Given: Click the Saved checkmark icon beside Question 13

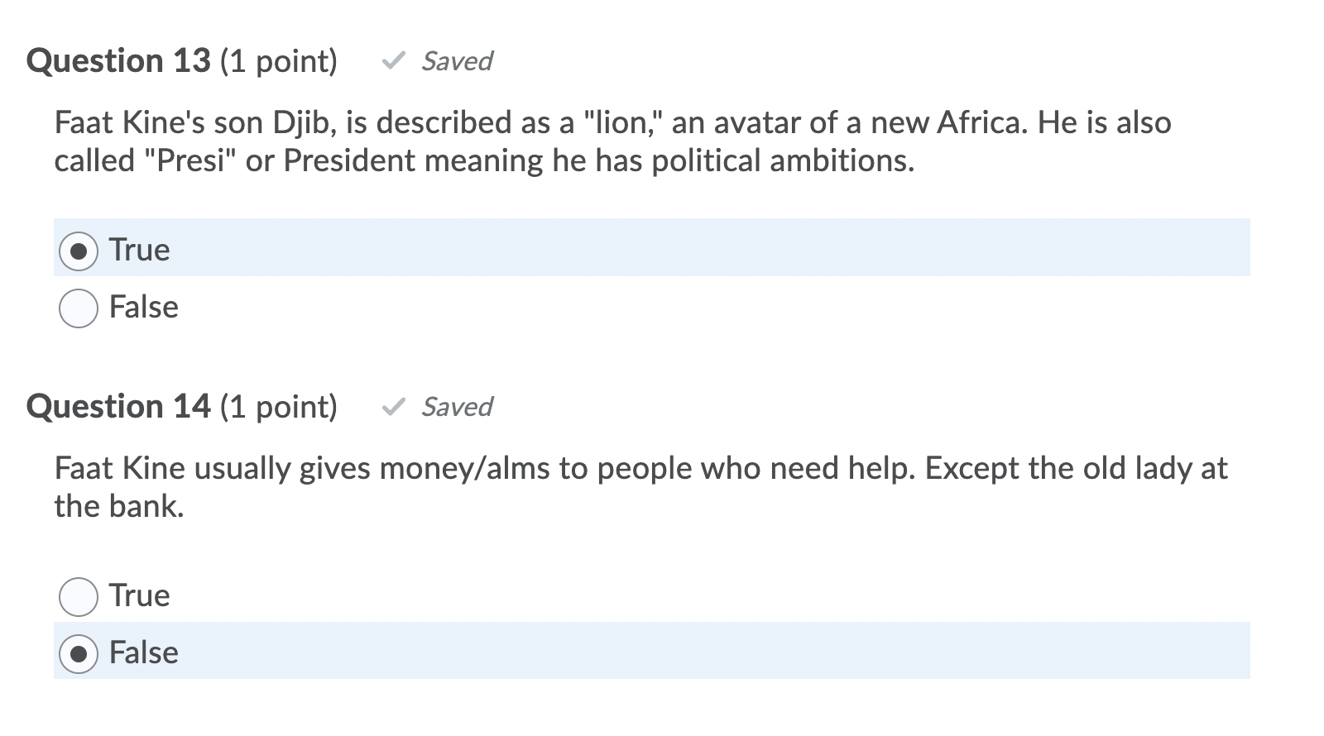Looking at the screenshot, I should point(396,61).
